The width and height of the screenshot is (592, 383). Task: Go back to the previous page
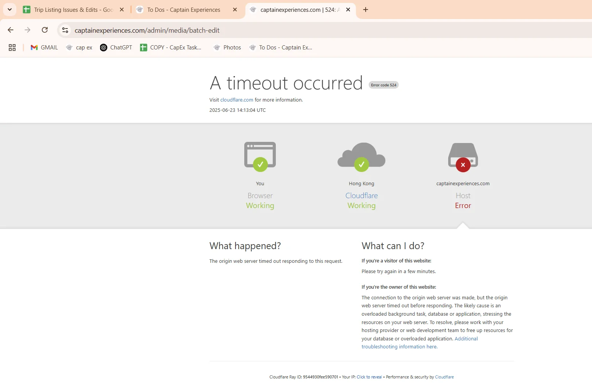[11, 30]
